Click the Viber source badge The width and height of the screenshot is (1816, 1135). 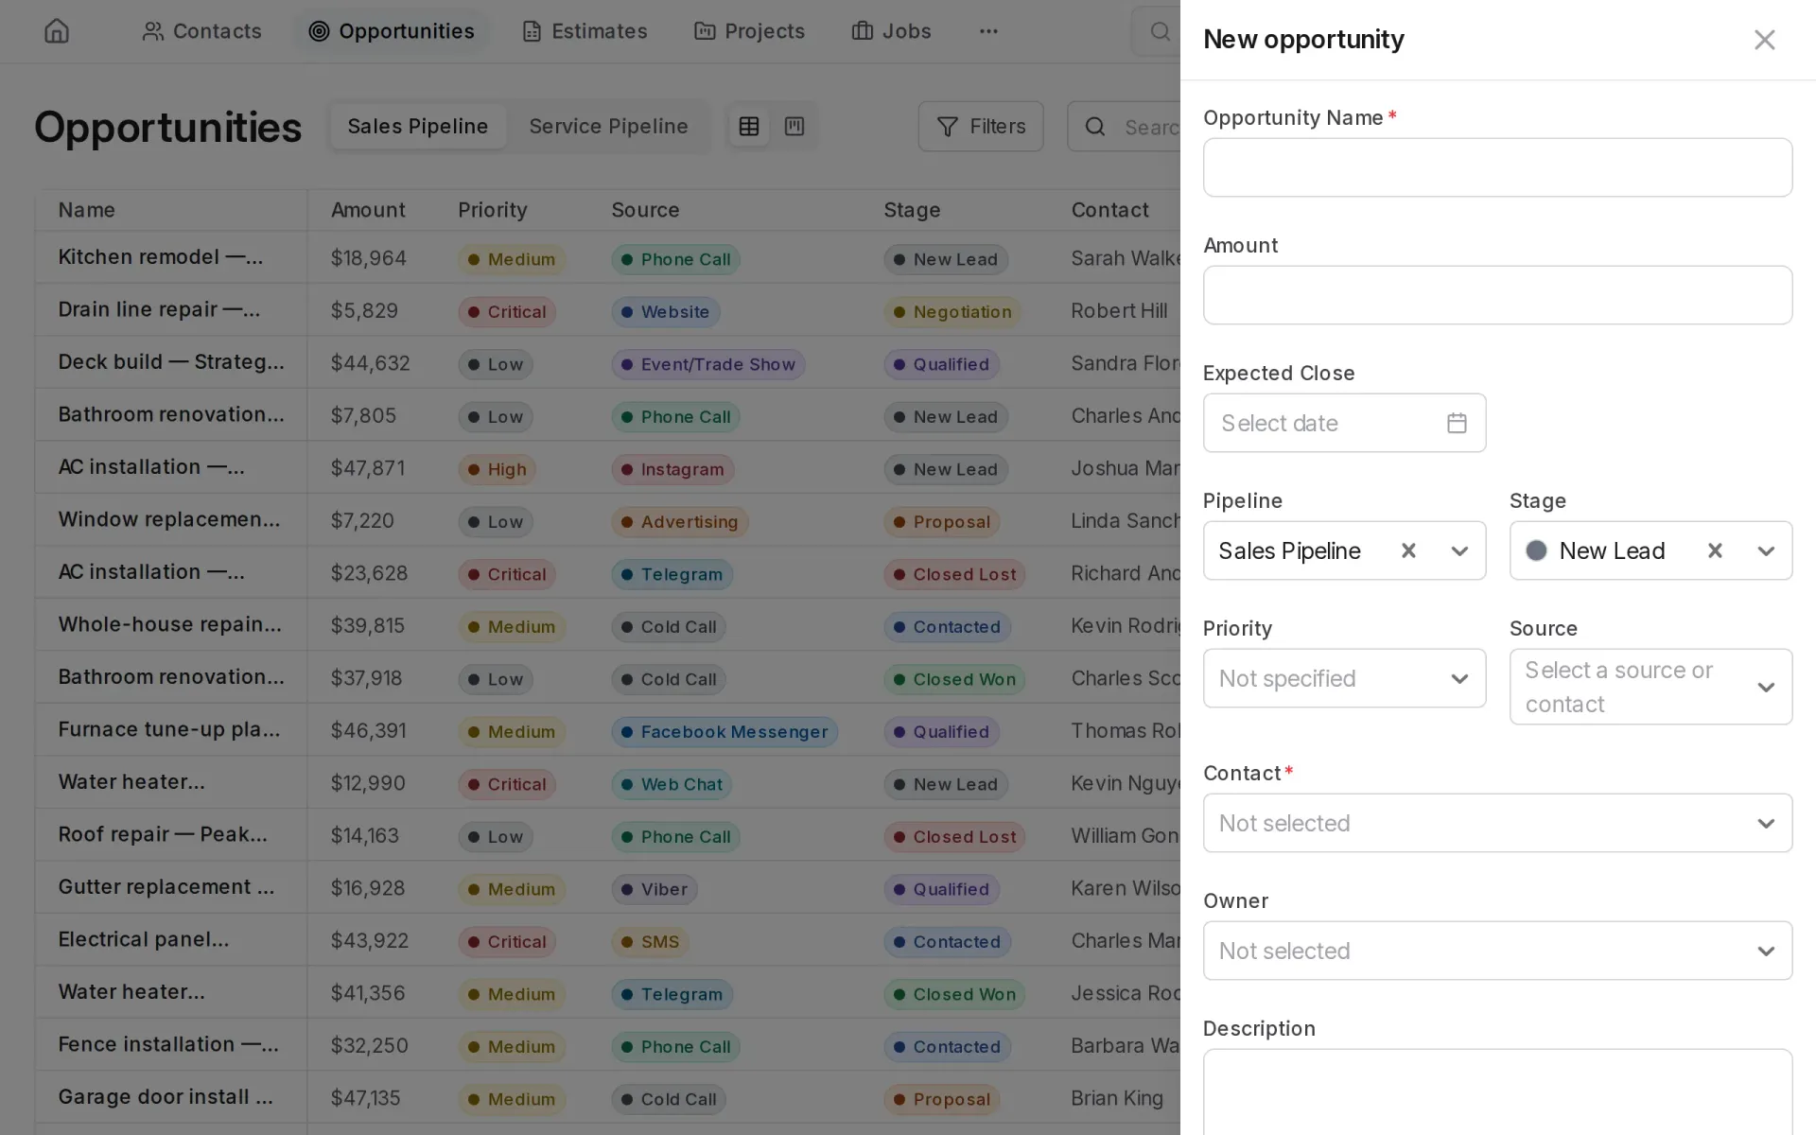click(655, 889)
